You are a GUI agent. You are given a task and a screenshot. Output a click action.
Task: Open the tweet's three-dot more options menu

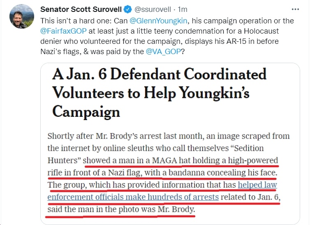point(295,9)
